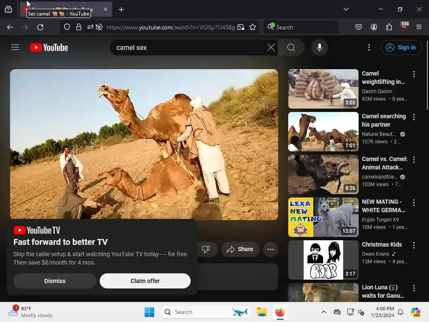This screenshot has height=322, width=429.
Task: Visit Ergün Turgan K9 channel
Action: click(380, 220)
